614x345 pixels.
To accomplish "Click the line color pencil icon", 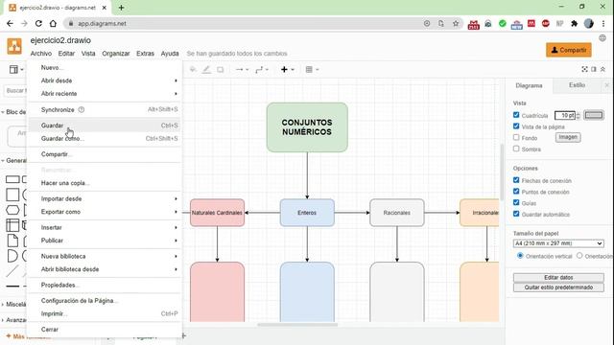I will click(x=206, y=70).
